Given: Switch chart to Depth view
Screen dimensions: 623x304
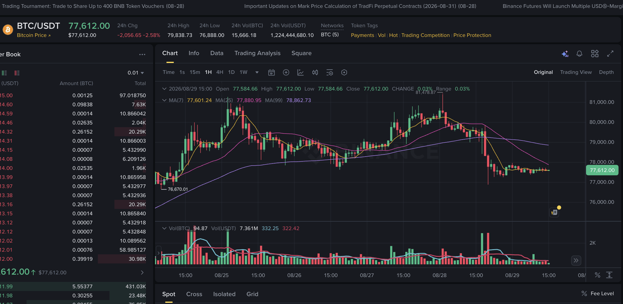Looking at the screenshot, I should [606, 72].
